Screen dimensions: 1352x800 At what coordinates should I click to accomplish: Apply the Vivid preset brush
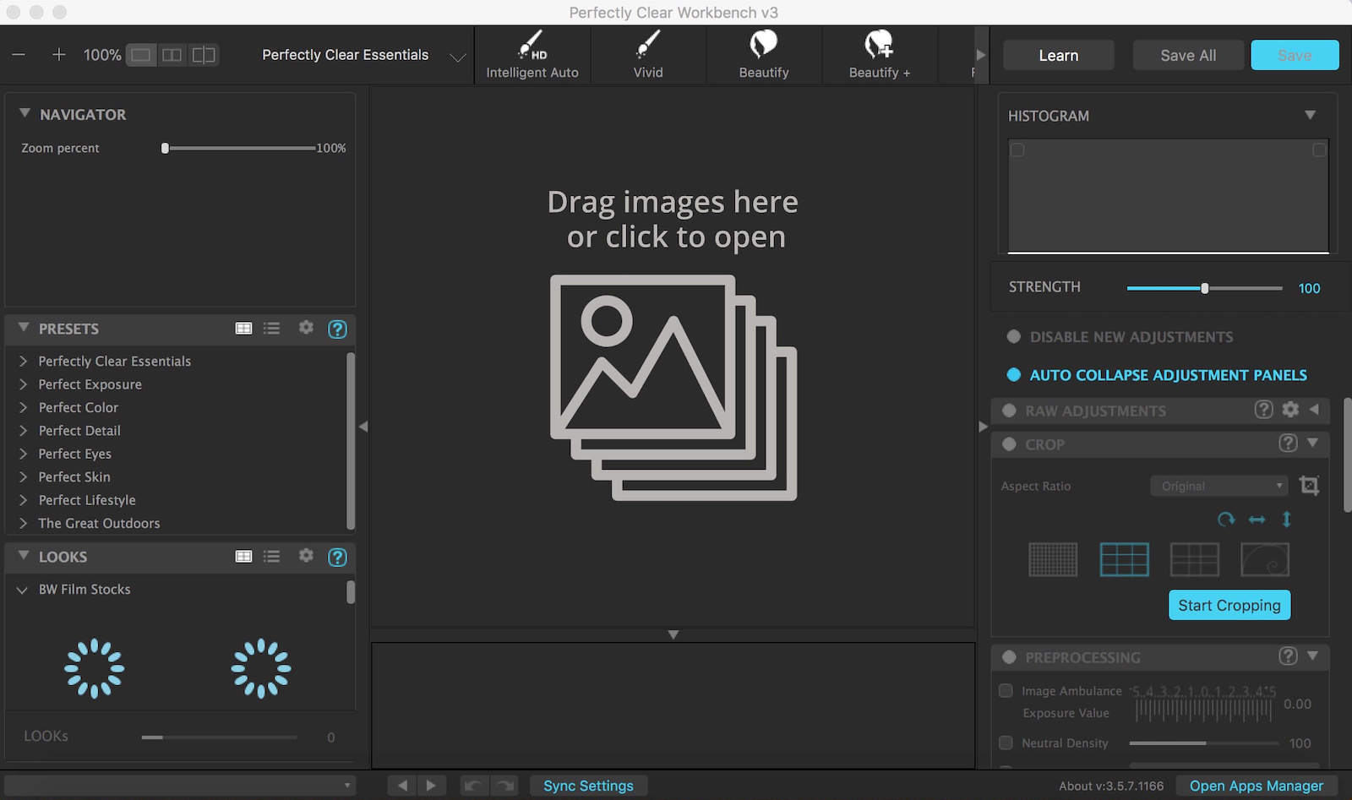648,55
